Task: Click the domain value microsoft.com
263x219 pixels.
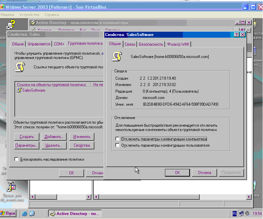Action: click(x=153, y=98)
